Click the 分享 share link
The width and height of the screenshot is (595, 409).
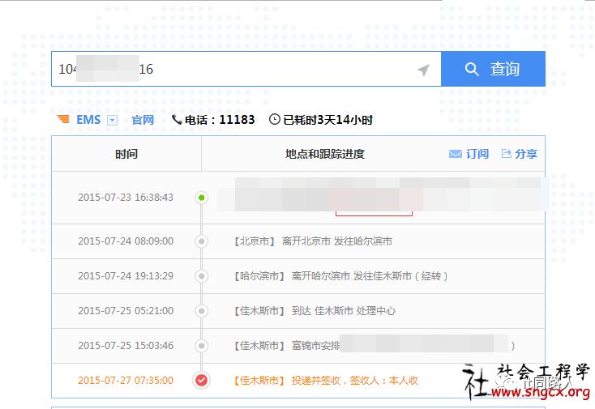526,154
